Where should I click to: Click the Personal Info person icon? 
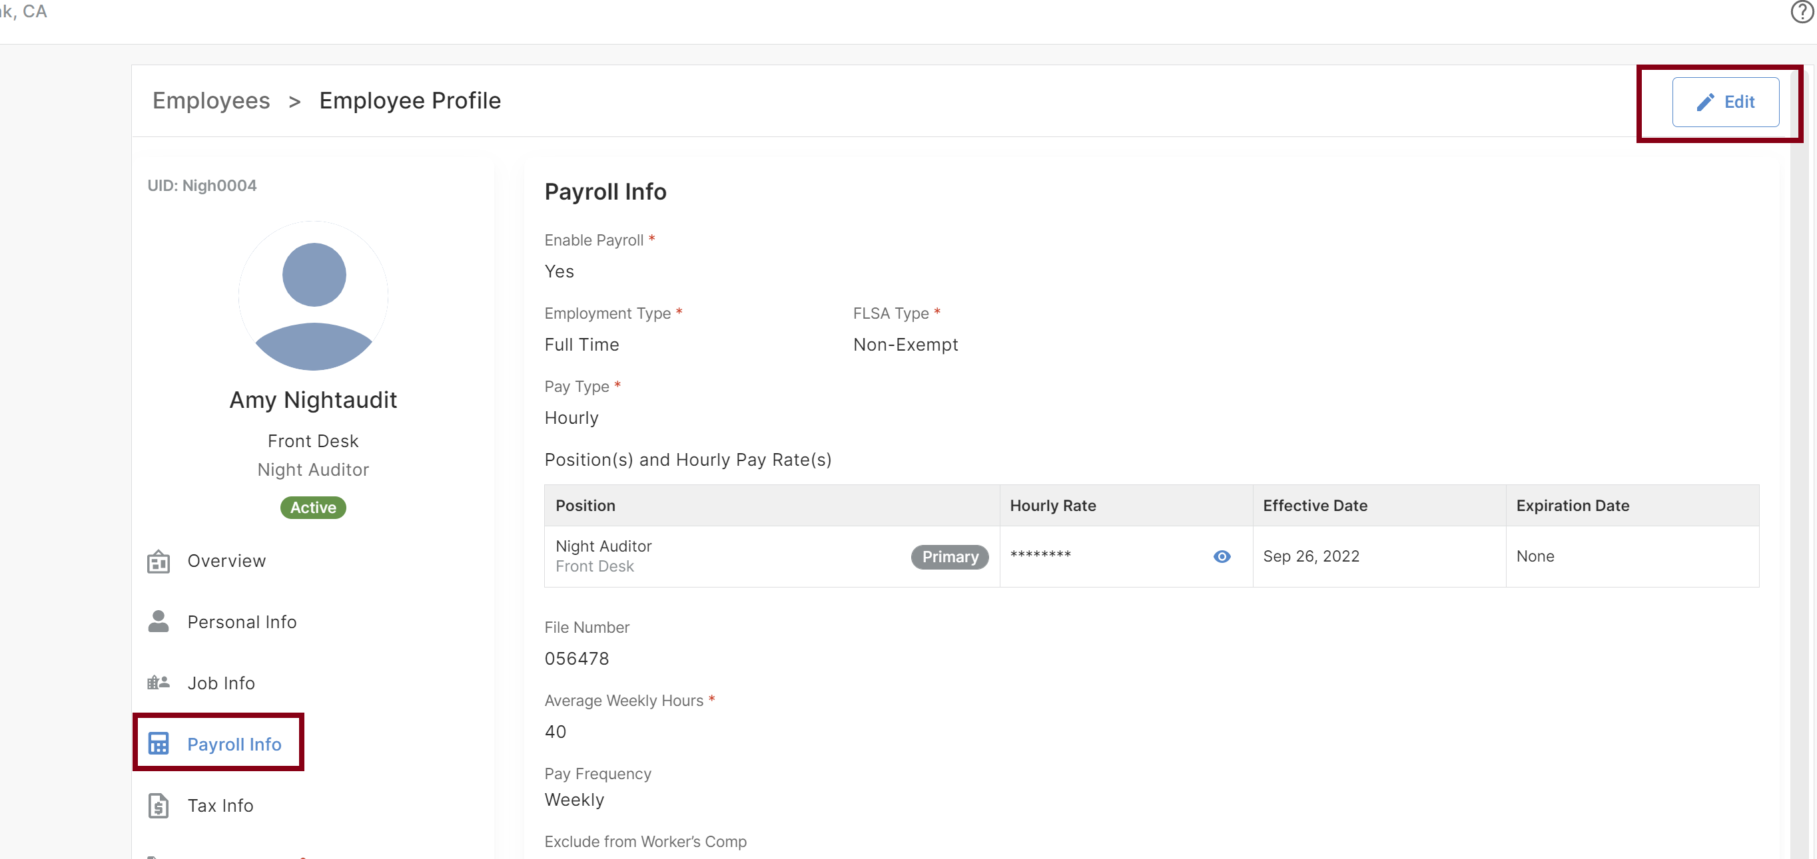(x=158, y=621)
